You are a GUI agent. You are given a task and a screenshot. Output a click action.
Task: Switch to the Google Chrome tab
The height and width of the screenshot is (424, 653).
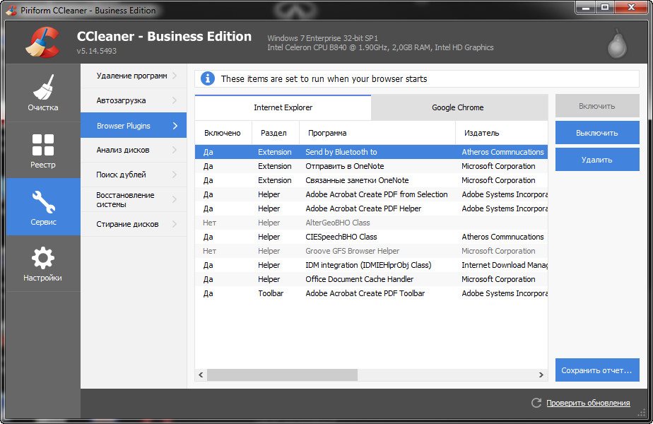[x=458, y=107]
